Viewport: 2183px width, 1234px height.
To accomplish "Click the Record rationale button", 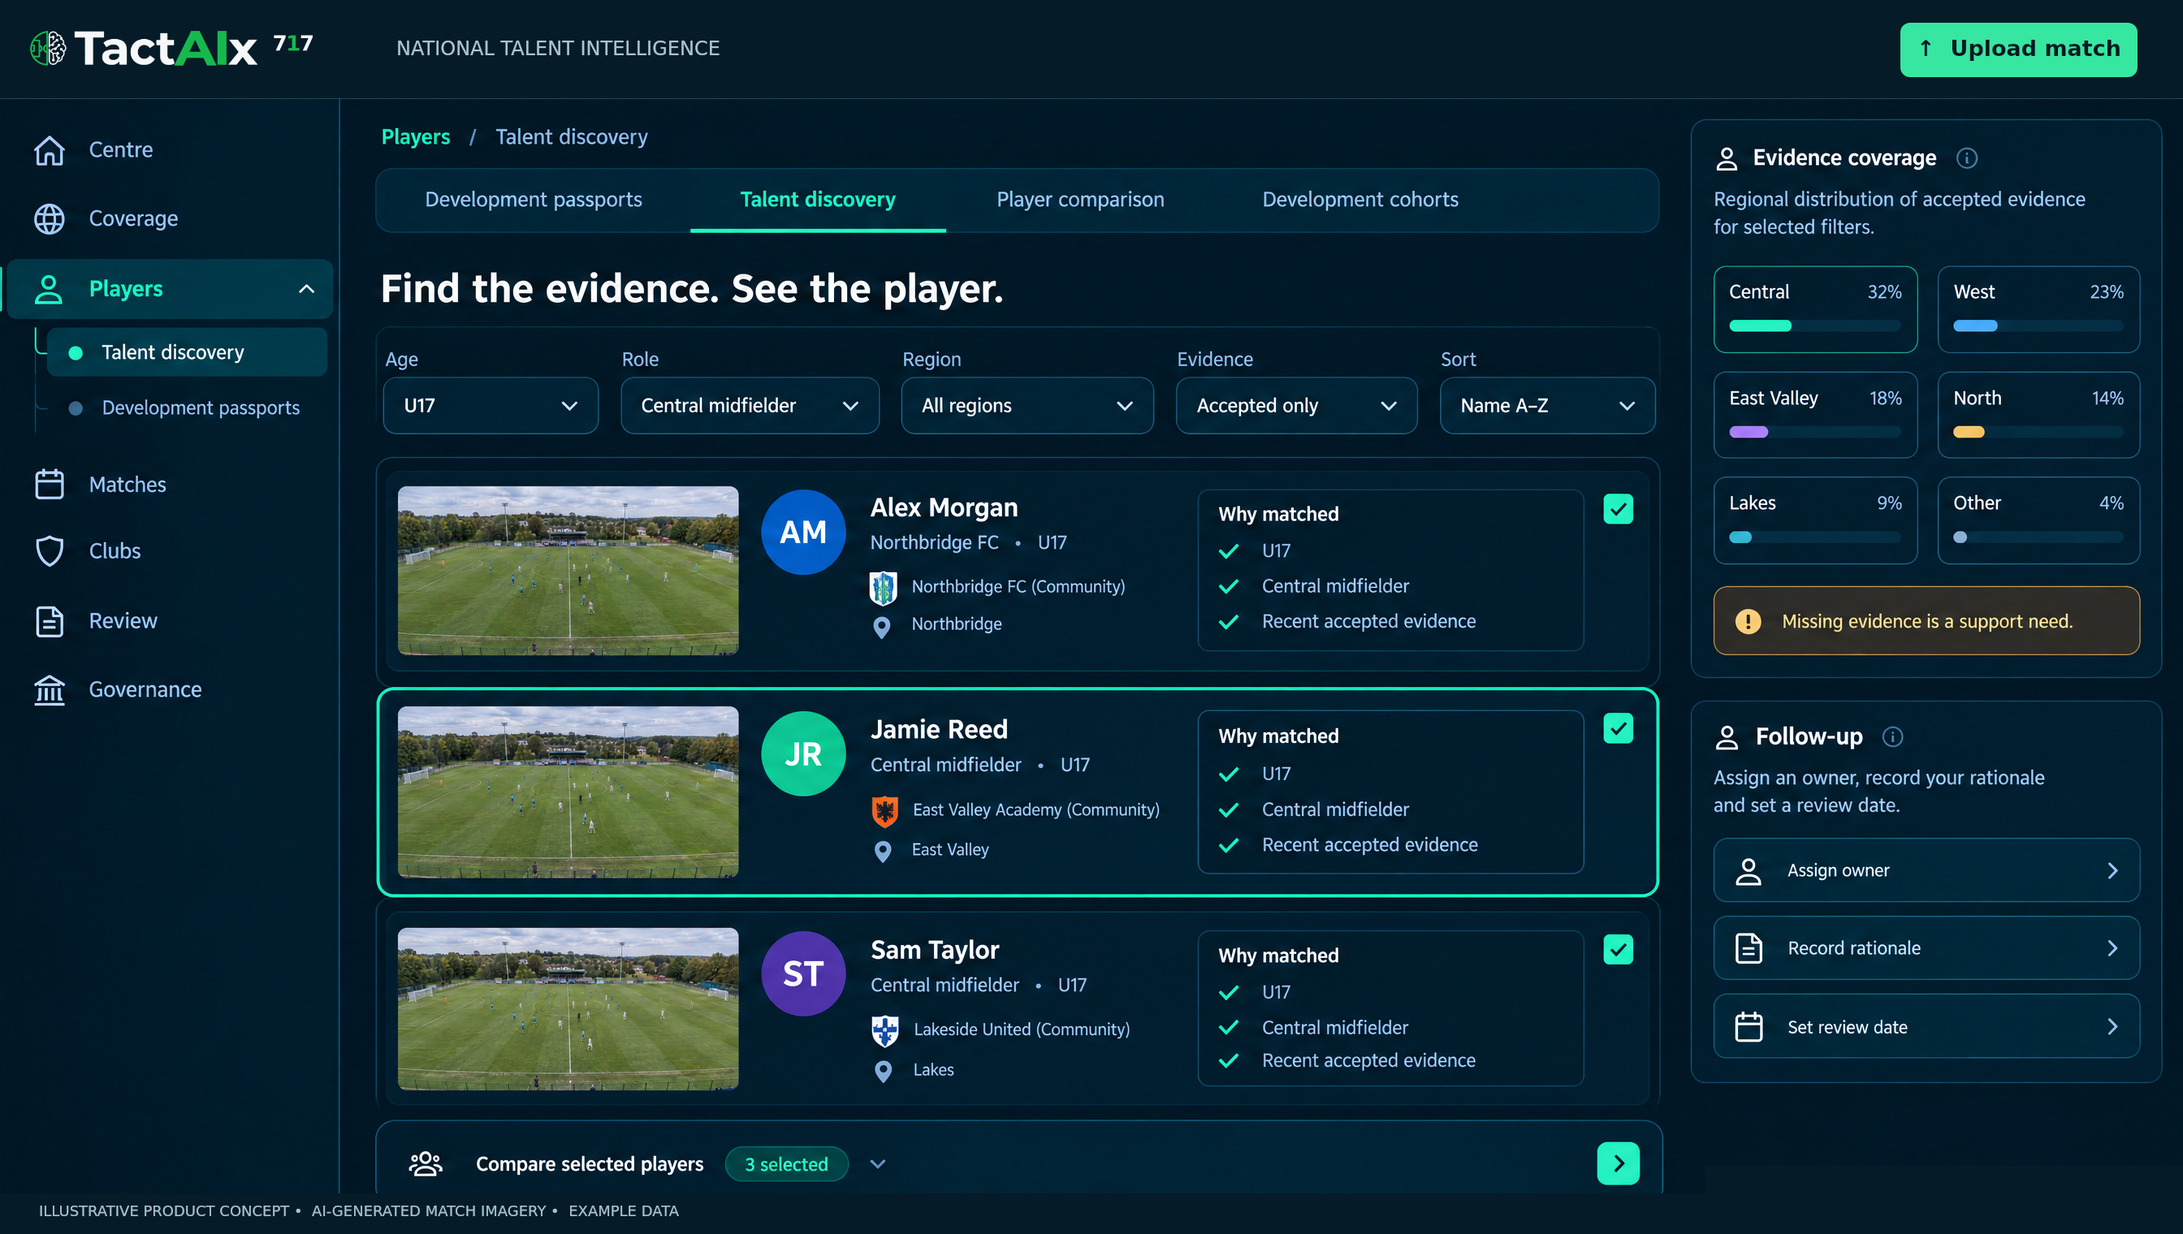I will (x=1926, y=948).
